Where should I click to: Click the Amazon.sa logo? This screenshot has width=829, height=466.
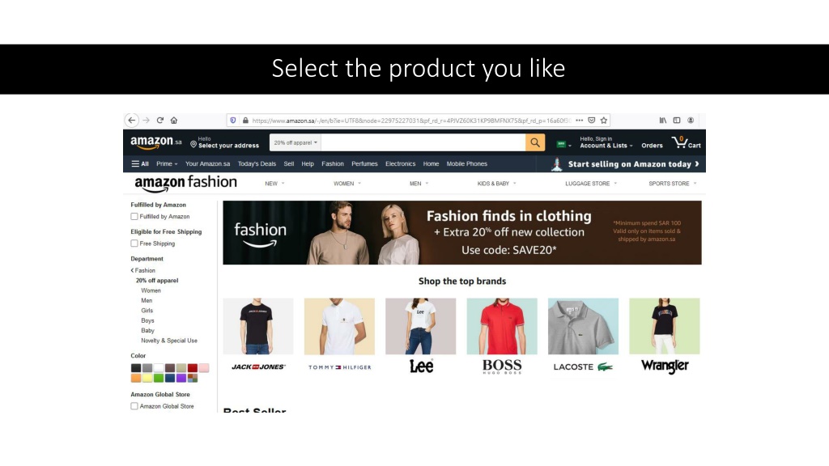(156, 142)
